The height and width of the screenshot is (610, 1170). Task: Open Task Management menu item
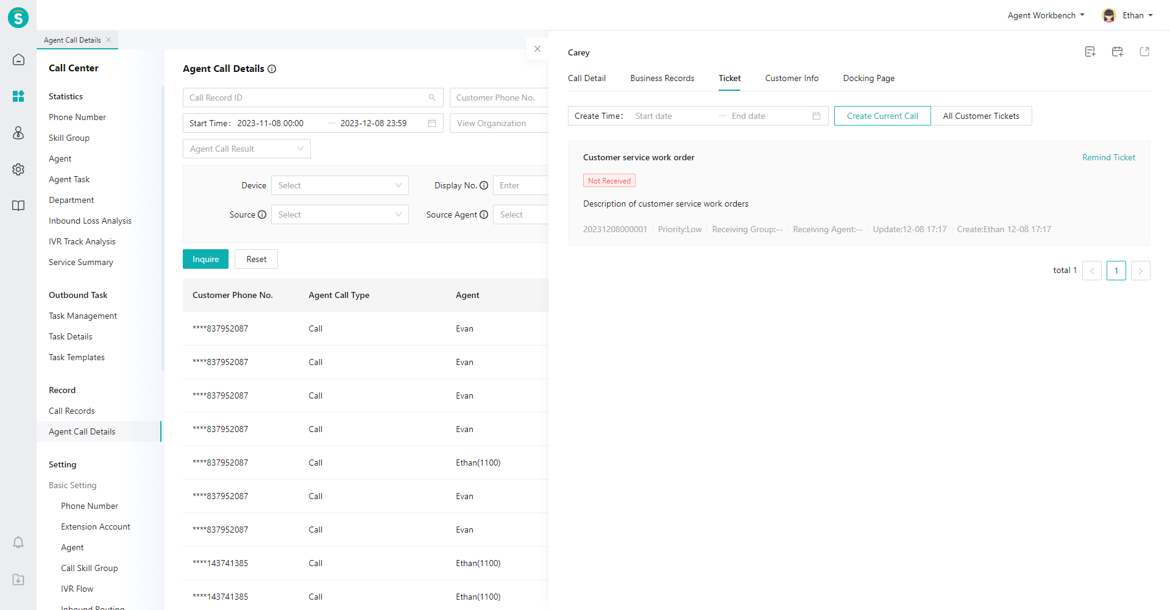(x=83, y=316)
